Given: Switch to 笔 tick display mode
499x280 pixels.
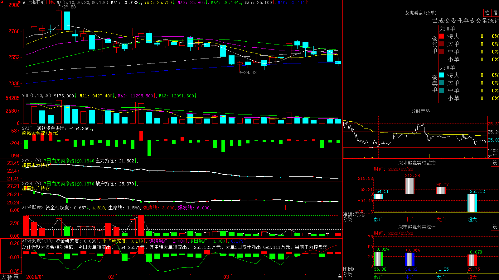Looking at the screenshot, I should tap(495, 12).
